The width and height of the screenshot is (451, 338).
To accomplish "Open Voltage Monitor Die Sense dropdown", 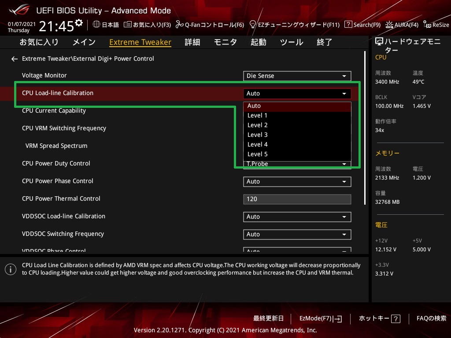I will click(297, 76).
